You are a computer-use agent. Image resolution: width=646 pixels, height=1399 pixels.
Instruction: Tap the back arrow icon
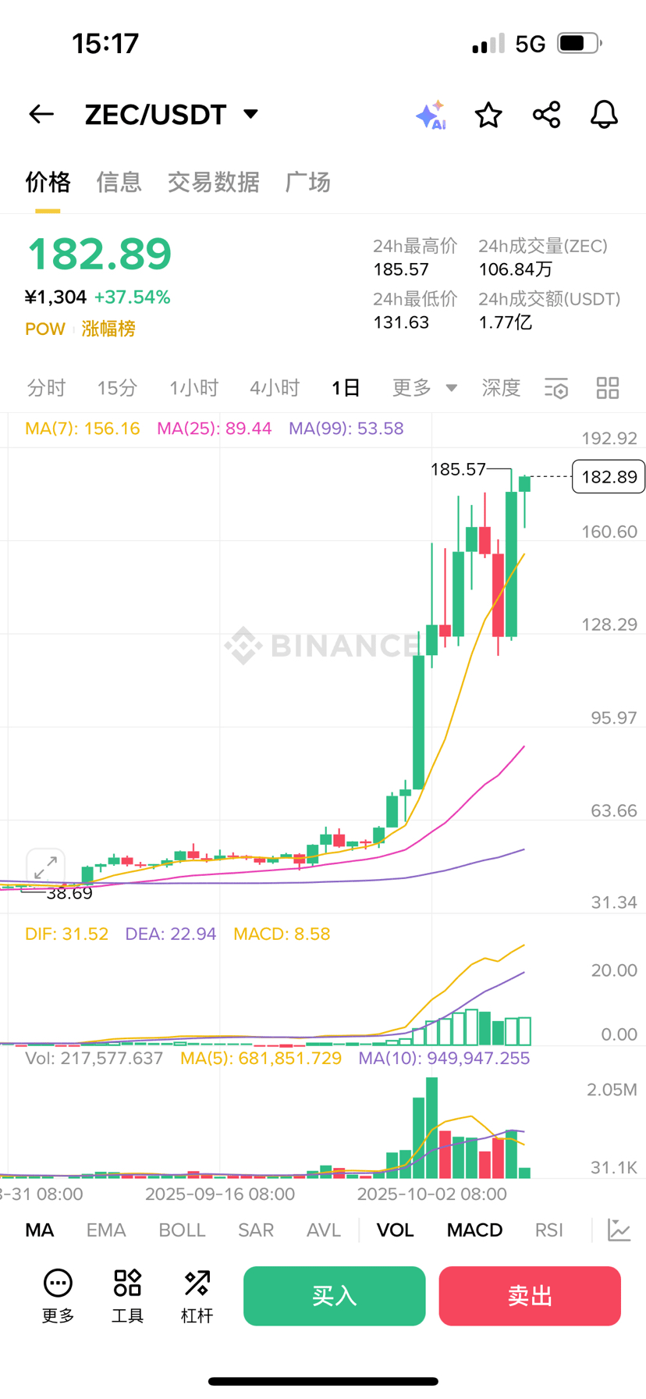tap(41, 115)
